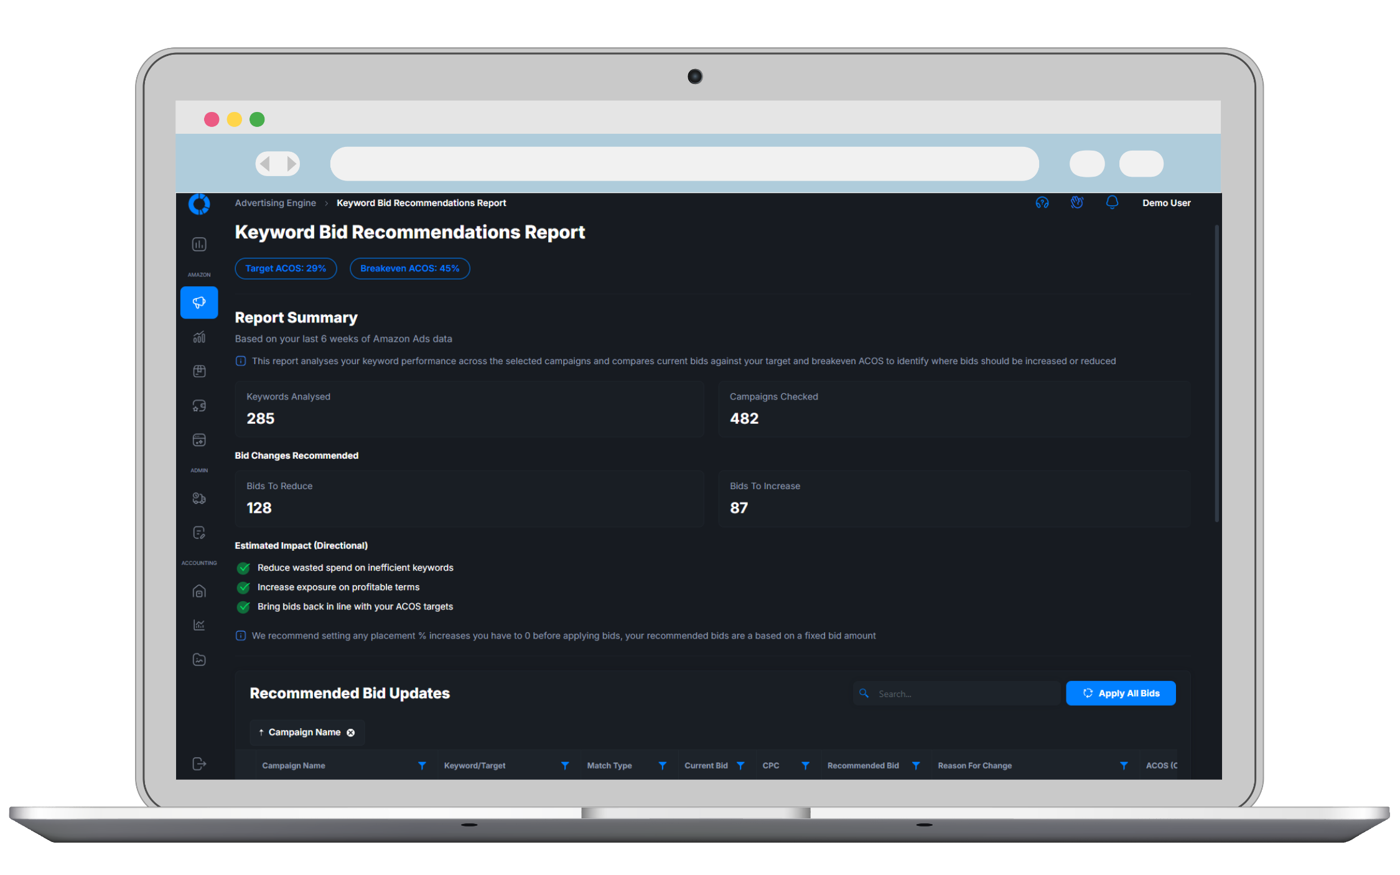The width and height of the screenshot is (1400, 875).
Task: Click the waving hand icon in header
Action: pos(1077,203)
